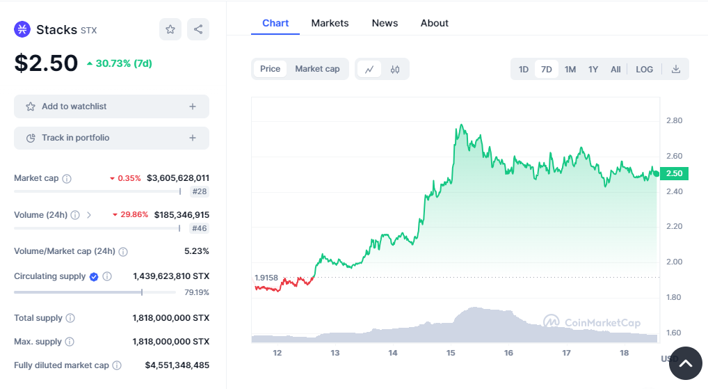This screenshot has height=389, width=708.
Task: Open the About tab
Action: (435, 23)
